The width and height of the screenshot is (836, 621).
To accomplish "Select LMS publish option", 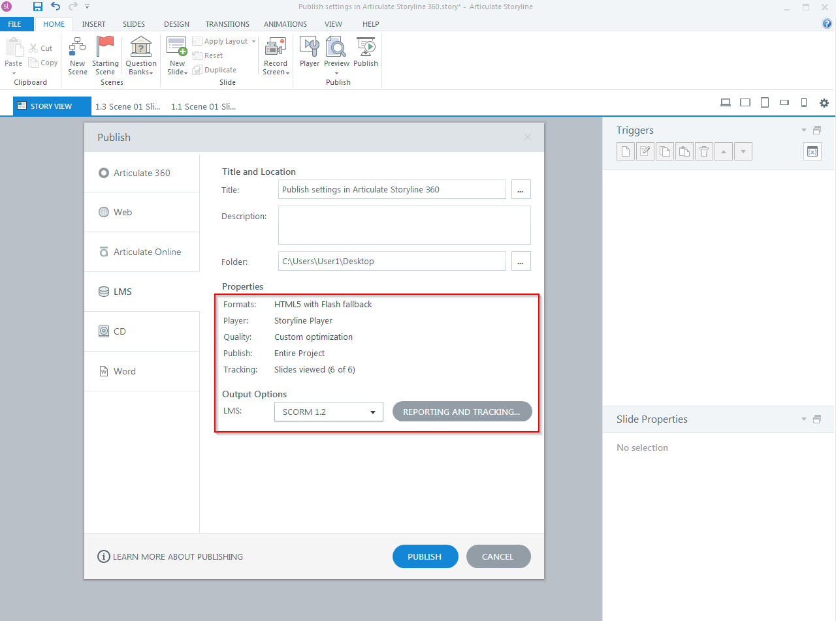I will click(142, 292).
